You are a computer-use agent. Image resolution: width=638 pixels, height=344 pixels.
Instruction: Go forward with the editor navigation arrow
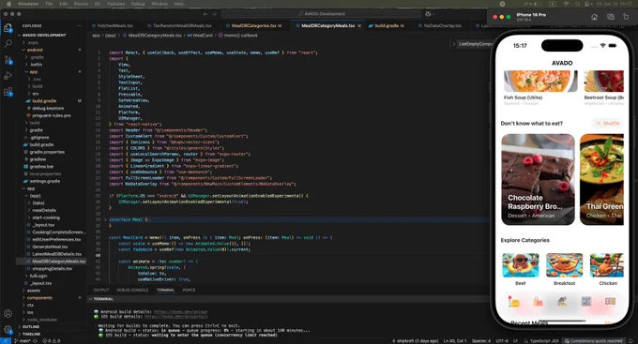(215, 14)
